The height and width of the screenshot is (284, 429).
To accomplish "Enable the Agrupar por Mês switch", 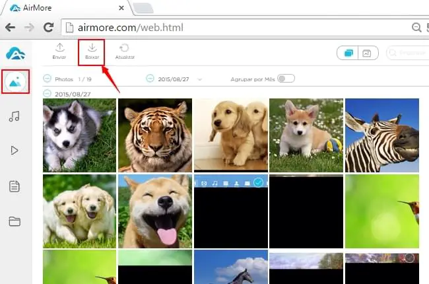I will click(286, 79).
